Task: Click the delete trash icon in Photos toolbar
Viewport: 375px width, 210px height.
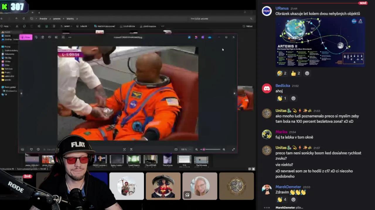Action: click(x=42, y=37)
